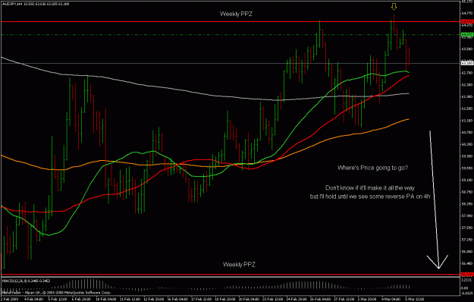Click the '6 Feb 20:00' time axis label

pos(81,299)
